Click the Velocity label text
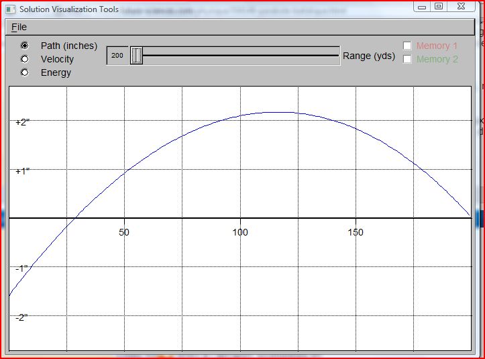Viewport: 485px width, 359px height. tap(57, 59)
